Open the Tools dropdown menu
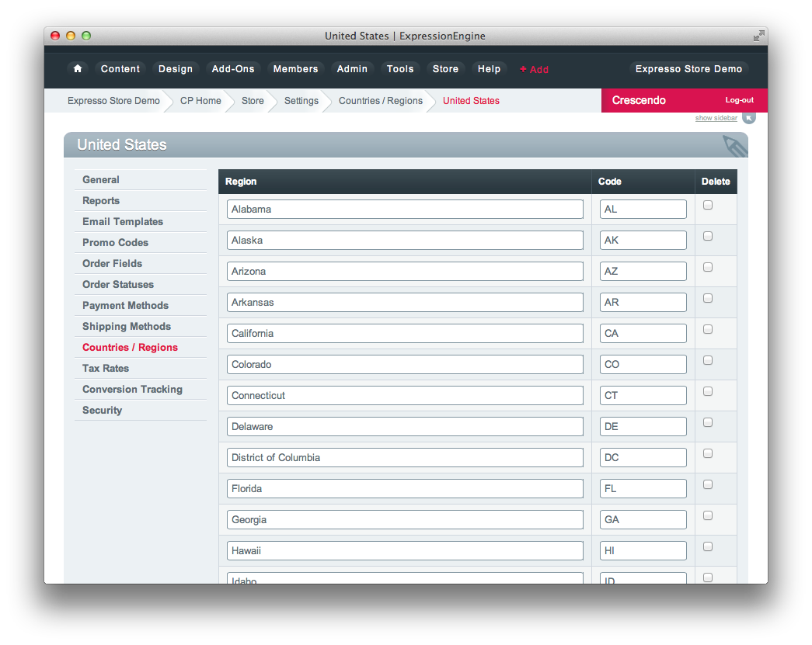 coord(400,69)
